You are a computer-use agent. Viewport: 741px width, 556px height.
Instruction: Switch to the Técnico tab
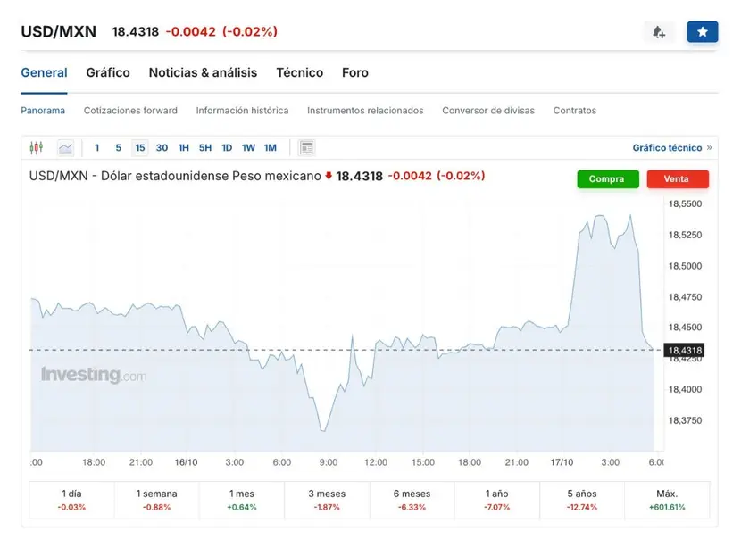tap(299, 72)
